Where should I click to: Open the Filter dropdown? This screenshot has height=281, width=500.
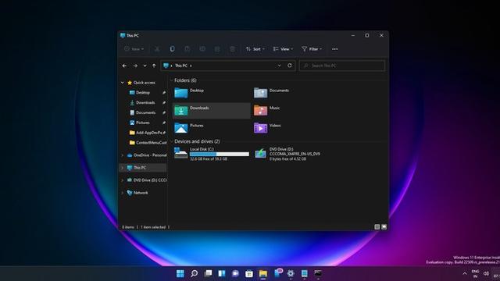tap(312, 49)
